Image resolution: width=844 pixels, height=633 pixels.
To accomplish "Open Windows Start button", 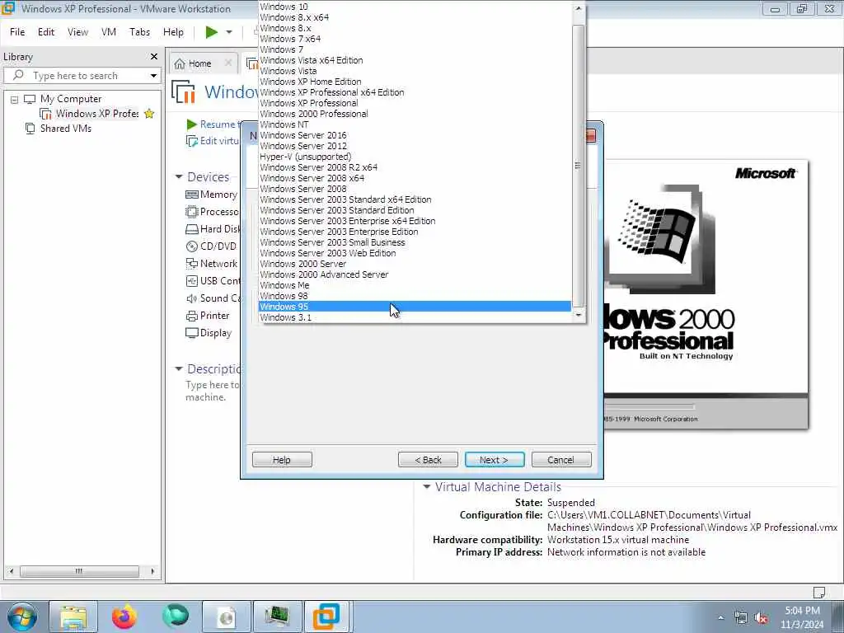I will [21, 617].
